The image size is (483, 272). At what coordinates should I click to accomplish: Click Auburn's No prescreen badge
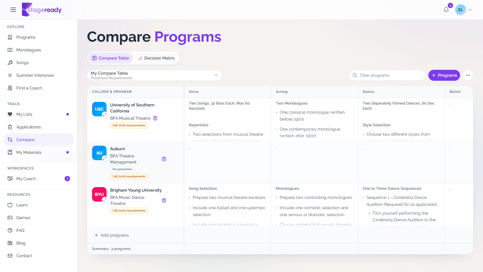pos(122,169)
